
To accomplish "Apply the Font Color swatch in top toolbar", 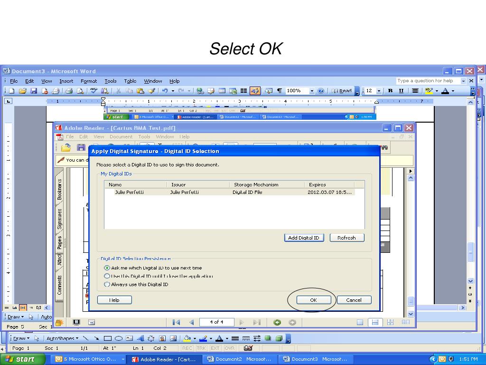I will 445,91.
